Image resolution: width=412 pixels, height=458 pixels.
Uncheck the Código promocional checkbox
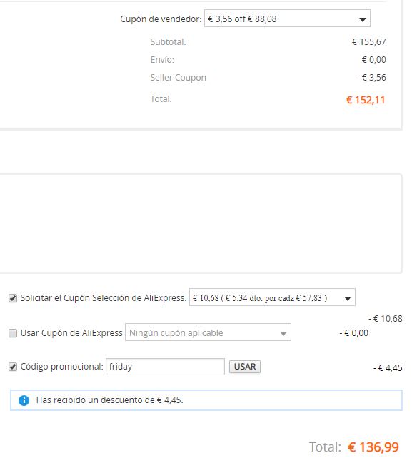tap(13, 367)
